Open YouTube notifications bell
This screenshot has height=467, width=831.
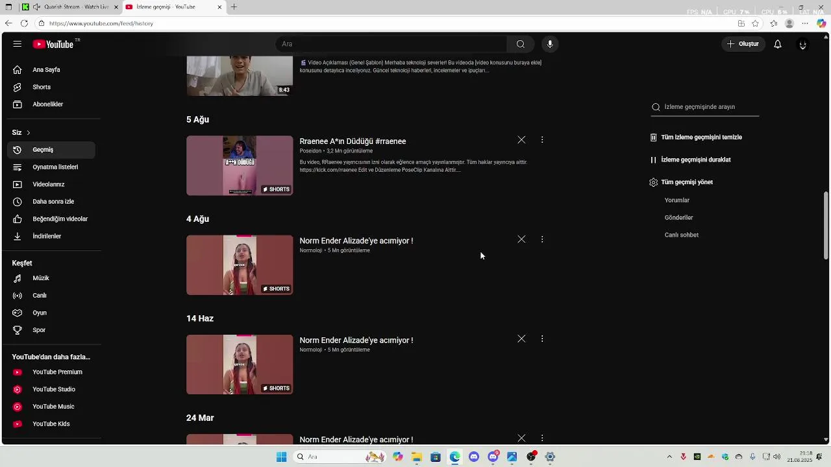(x=777, y=44)
